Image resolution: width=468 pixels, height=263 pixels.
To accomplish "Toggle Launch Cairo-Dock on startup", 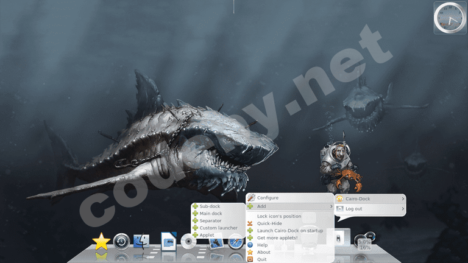I will click(289, 230).
